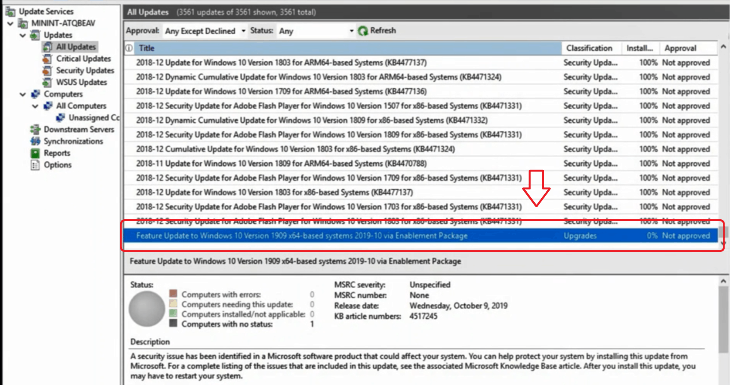The image size is (730, 385).
Task: Open Security Updates view
Action: pyautogui.click(x=85, y=70)
